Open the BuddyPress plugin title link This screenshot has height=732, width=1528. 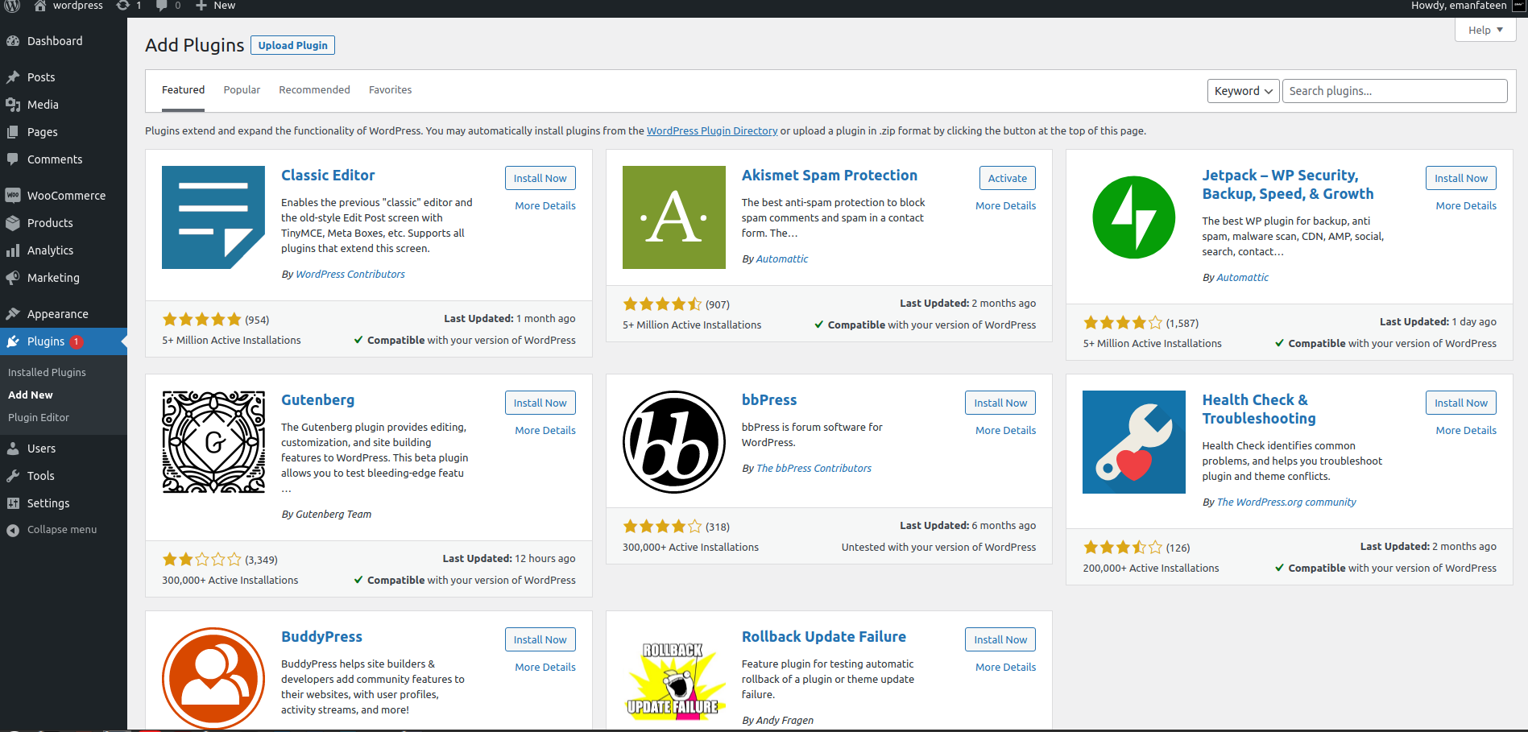point(321,637)
